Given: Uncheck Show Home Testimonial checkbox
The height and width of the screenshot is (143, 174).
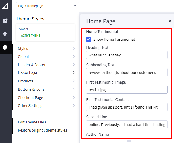Looking at the screenshot, I should point(89,39).
